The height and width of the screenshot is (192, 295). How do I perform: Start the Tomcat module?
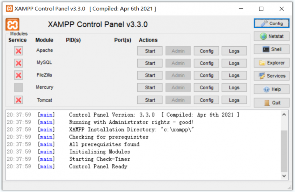click(150, 100)
